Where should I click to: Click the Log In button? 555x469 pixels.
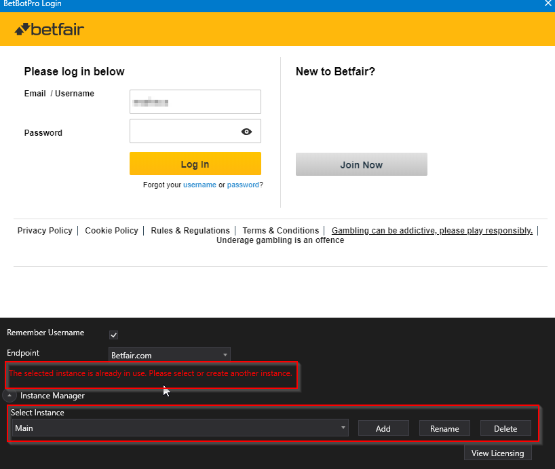195,164
